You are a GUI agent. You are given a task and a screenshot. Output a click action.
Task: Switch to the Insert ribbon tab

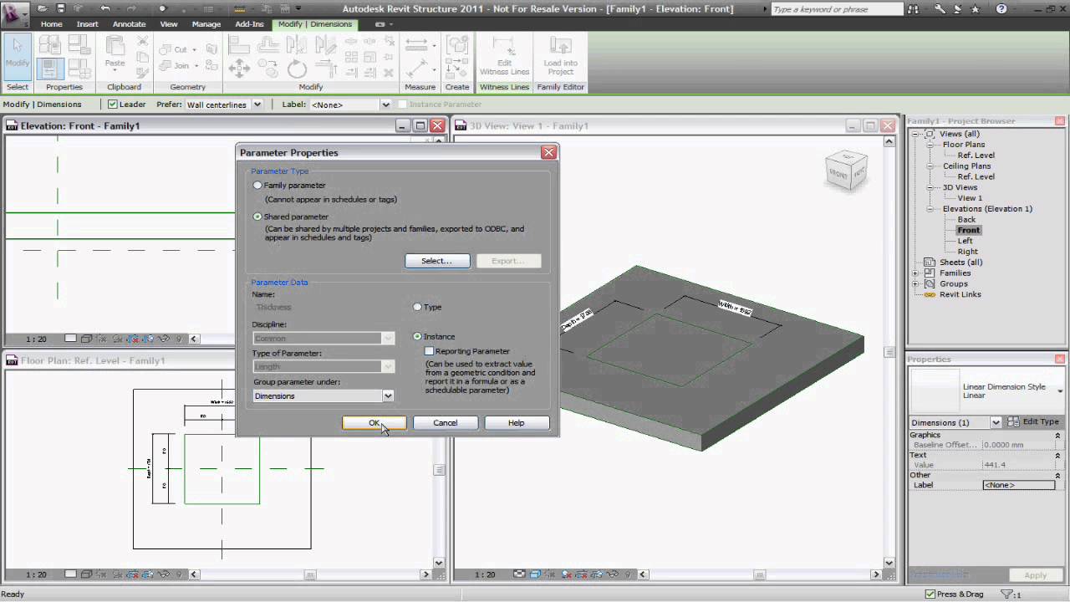coord(87,24)
